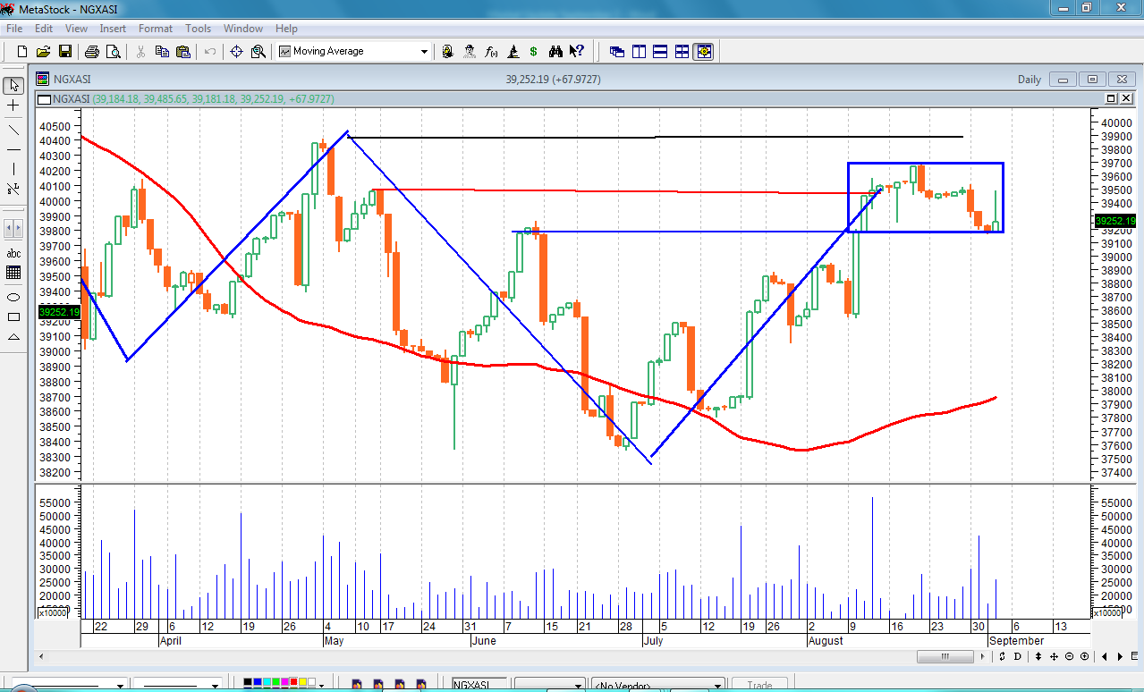Select the trendline drawing tool
This screenshot has width=1144, height=692.
coord(13,130)
